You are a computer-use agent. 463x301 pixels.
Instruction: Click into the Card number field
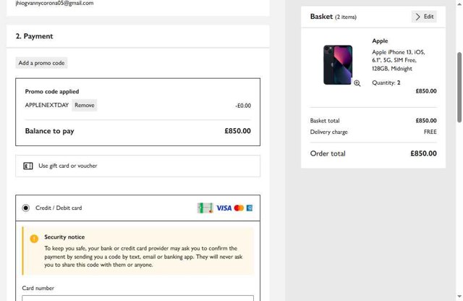pyautogui.click(x=137, y=297)
